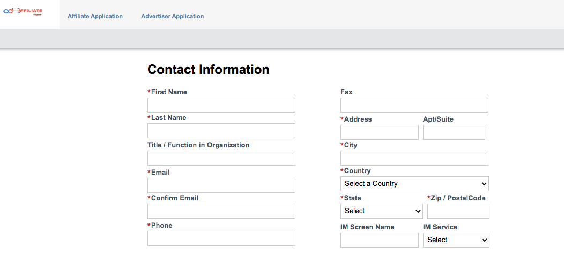
Task: Select the Apt/Suite field
Action: point(454,132)
